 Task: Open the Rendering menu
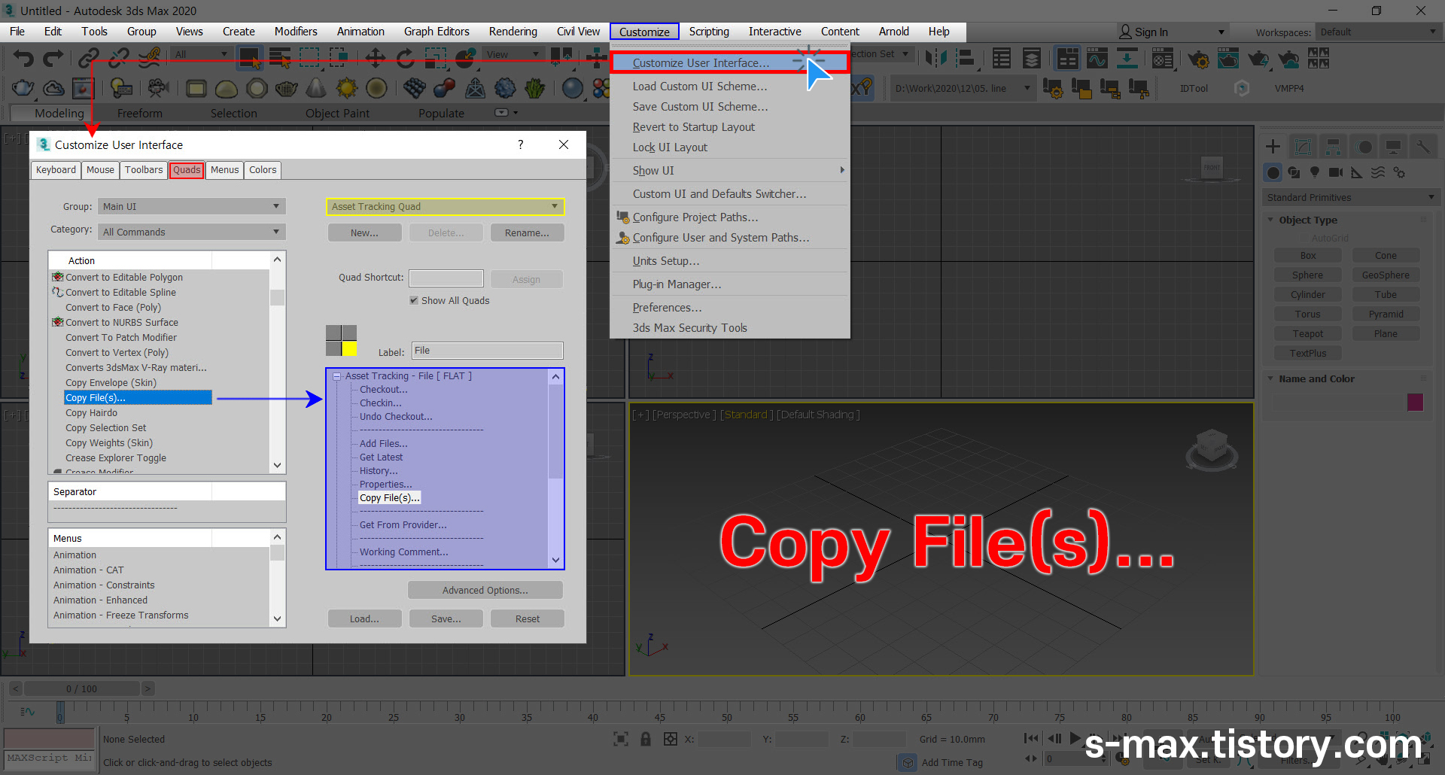tap(513, 32)
